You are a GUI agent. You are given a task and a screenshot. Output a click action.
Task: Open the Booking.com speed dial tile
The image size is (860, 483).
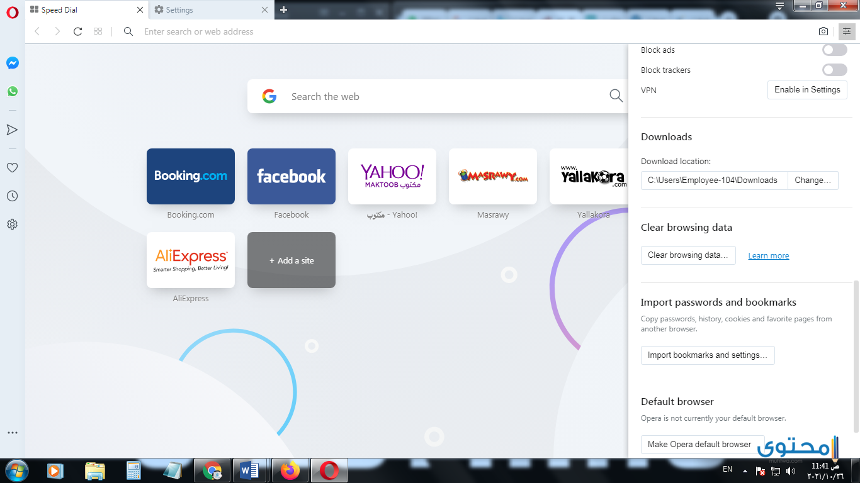click(x=191, y=176)
